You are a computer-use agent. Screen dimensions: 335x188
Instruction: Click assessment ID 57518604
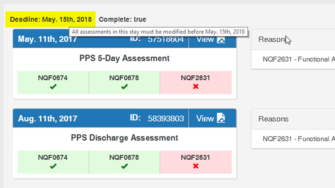165,39
